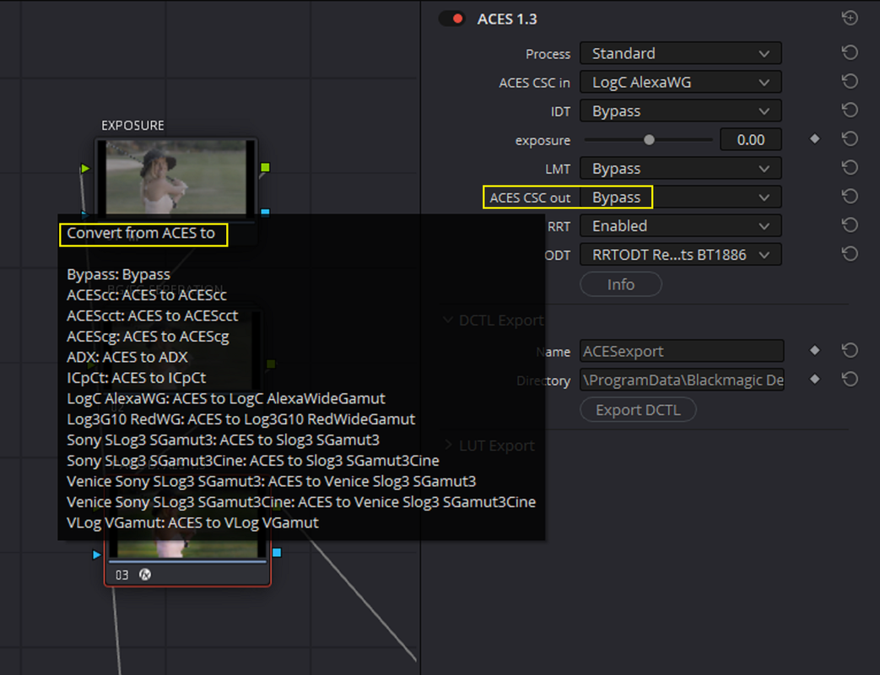Open the ACES CSC in dropdown
The width and height of the screenshot is (880, 675).
pos(680,83)
